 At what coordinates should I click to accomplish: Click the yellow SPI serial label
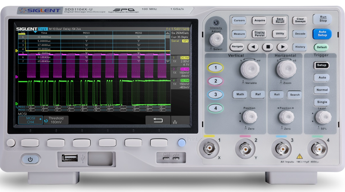tap(185, 41)
